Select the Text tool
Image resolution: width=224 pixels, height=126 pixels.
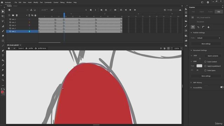point(3,56)
